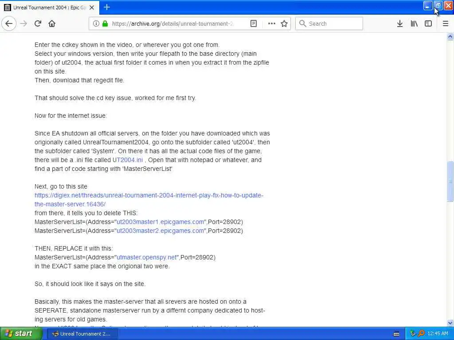Open the Downloads arrow in toolbar

[400, 24]
